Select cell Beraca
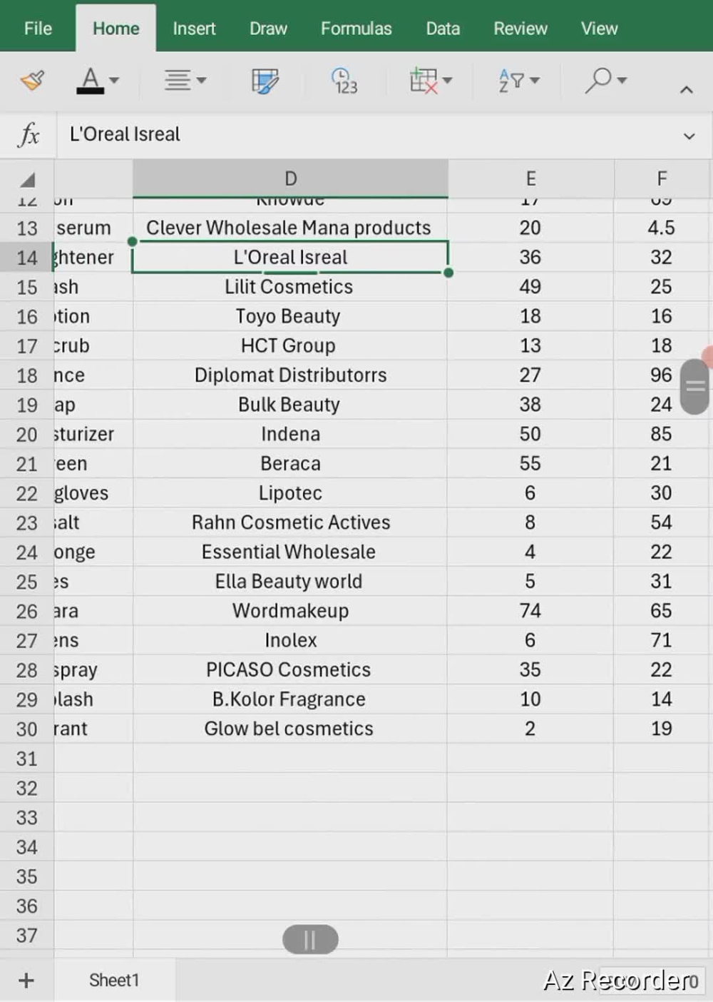 290,464
